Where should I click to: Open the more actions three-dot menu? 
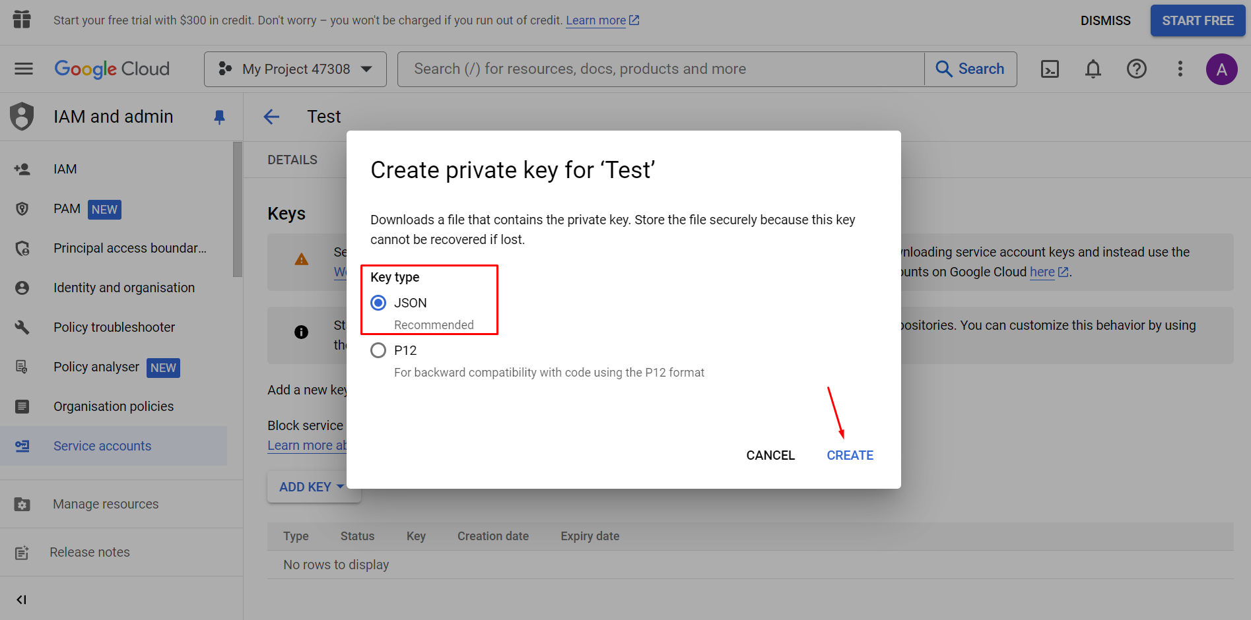click(1180, 69)
